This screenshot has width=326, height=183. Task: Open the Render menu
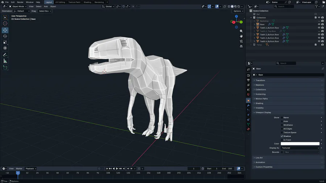point(20,2)
